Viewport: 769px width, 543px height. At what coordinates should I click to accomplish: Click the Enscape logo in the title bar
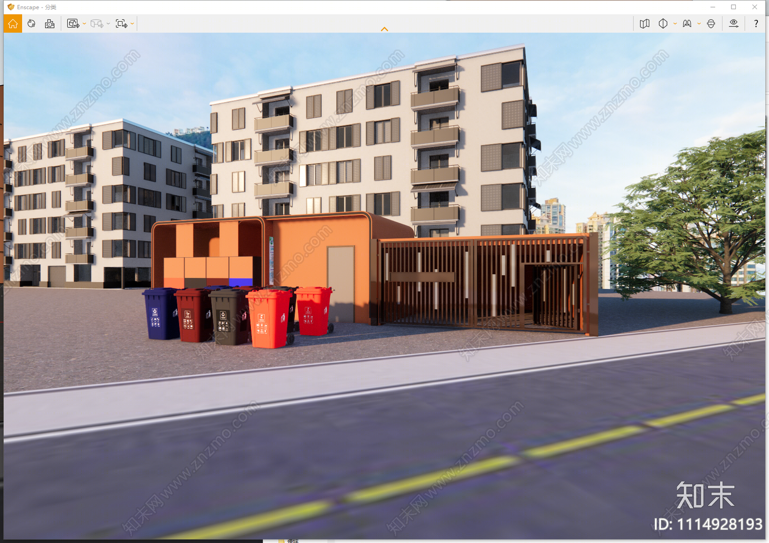click(x=11, y=7)
